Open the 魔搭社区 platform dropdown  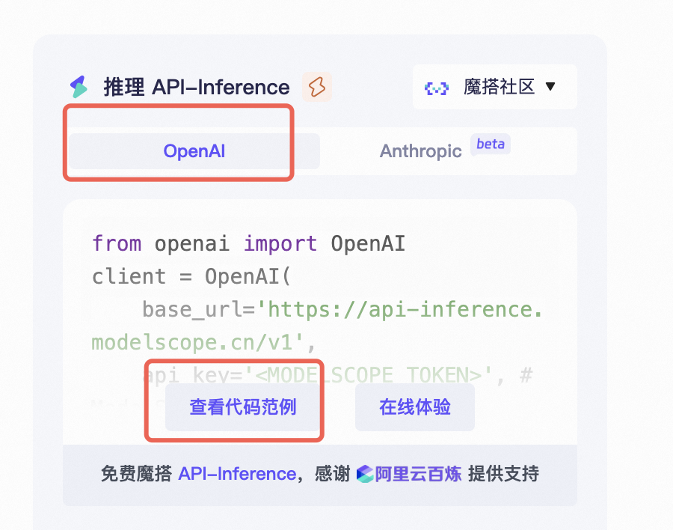pyautogui.click(x=495, y=86)
